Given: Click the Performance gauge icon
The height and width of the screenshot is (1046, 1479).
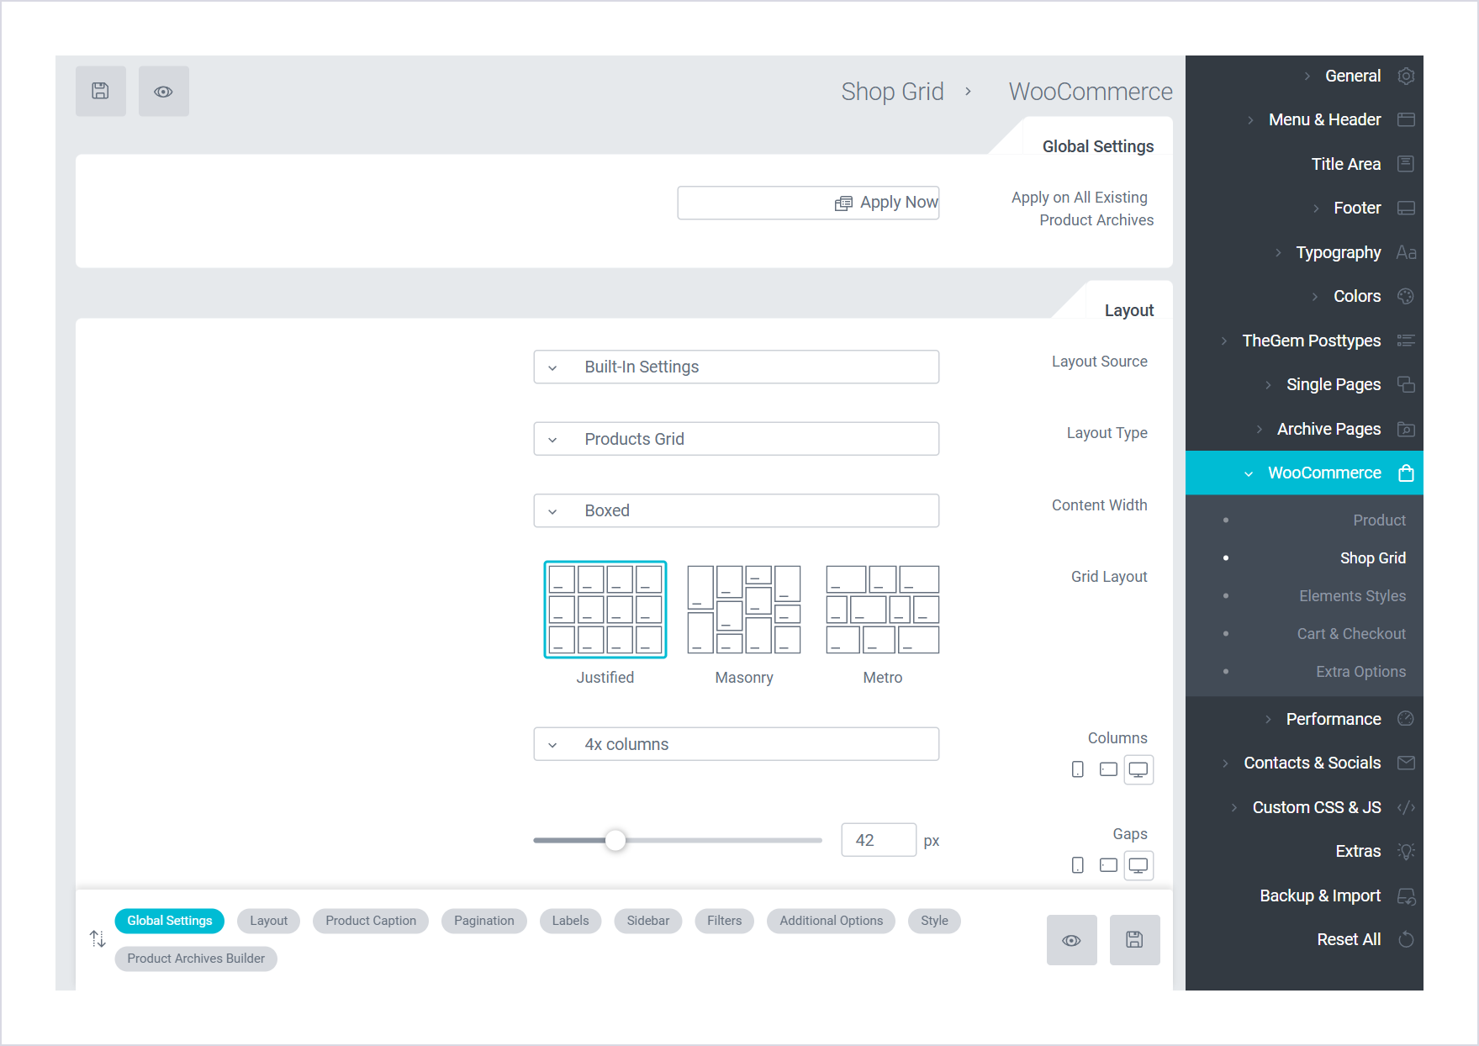Looking at the screenshot, I should pos(1406,719).
